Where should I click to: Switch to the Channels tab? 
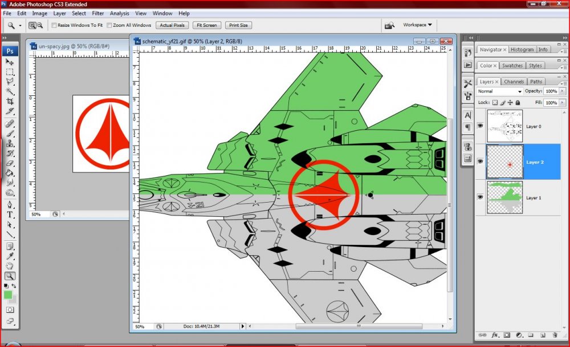tap(514, 82)
